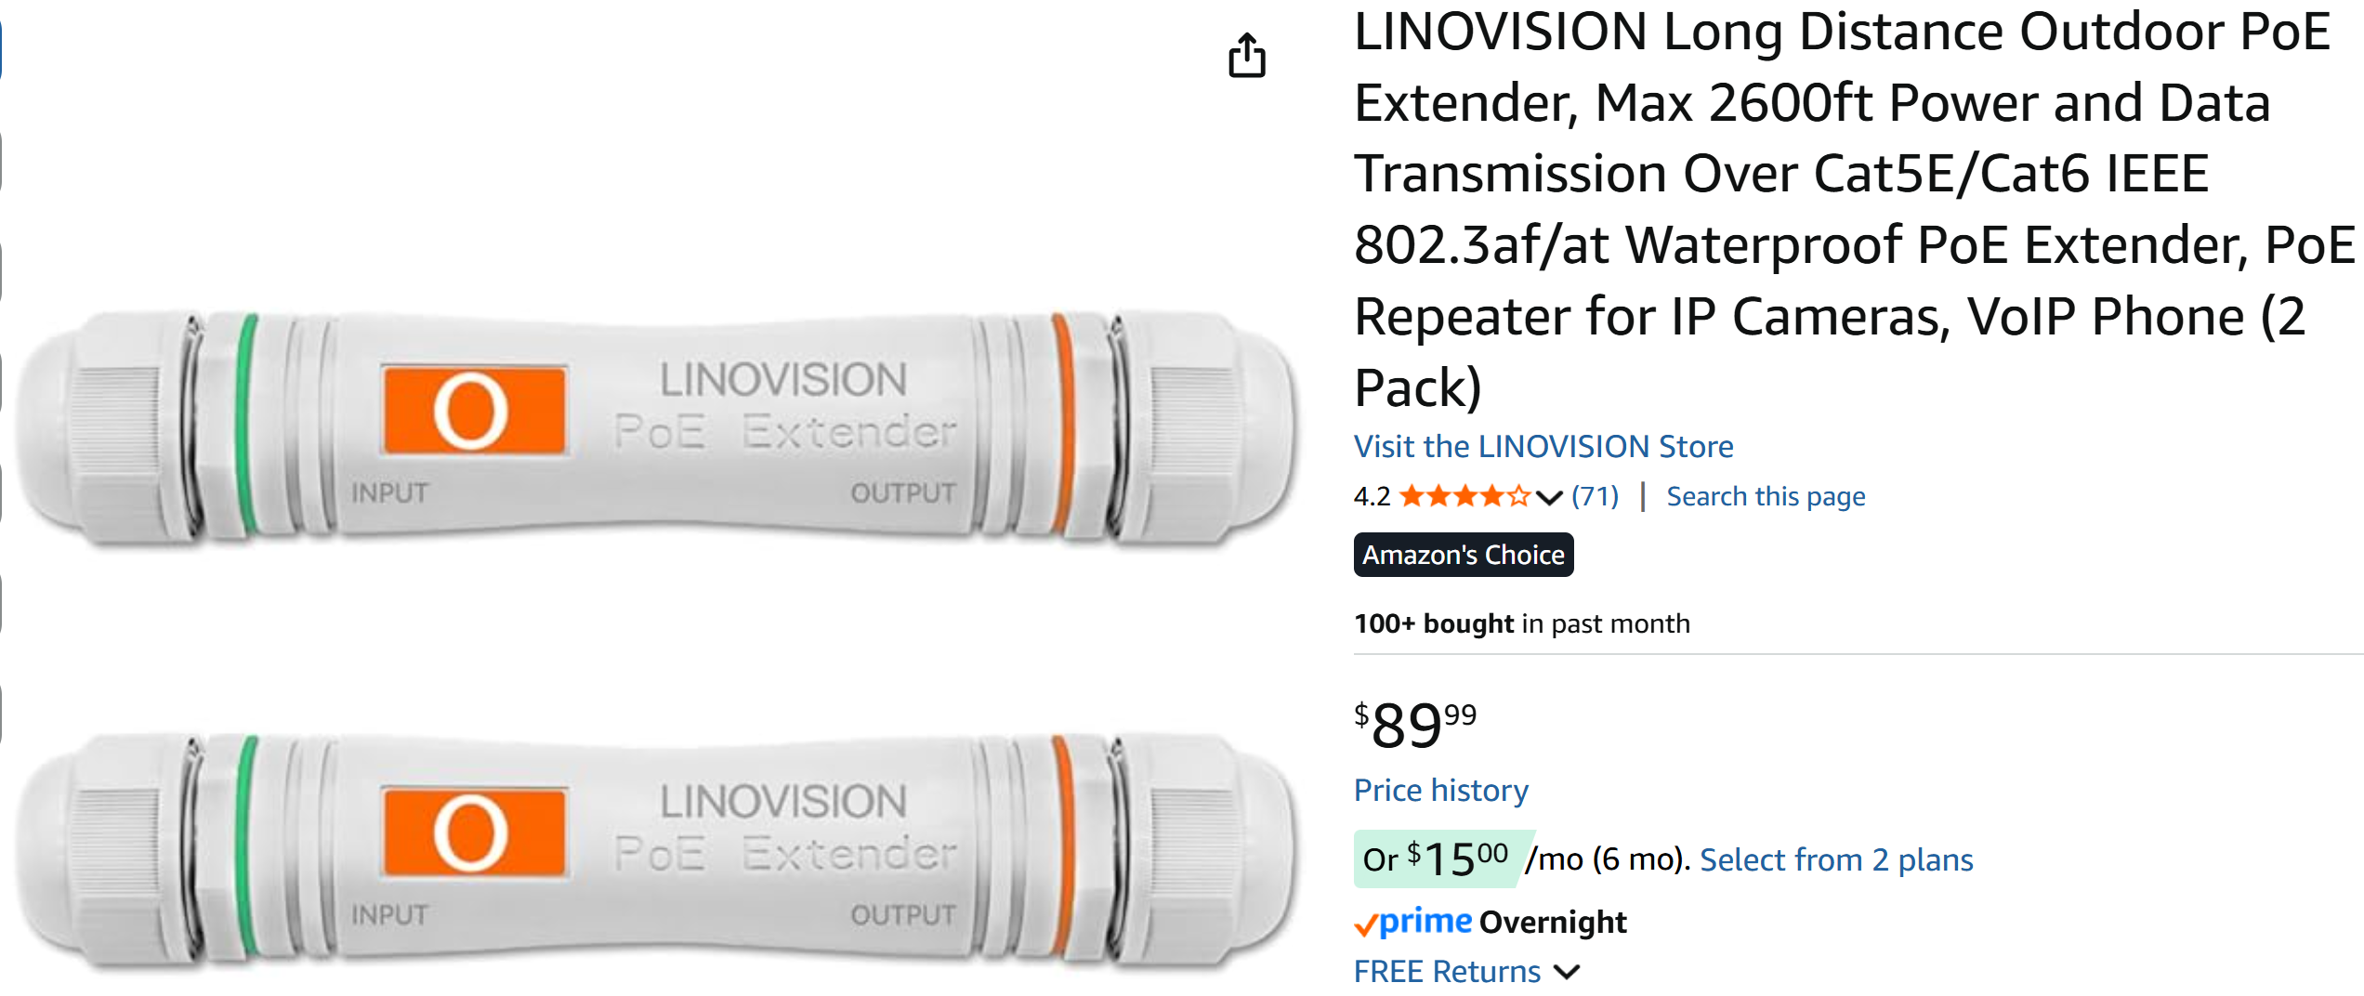Click the Prime checkmark logo

(1412, 922)
